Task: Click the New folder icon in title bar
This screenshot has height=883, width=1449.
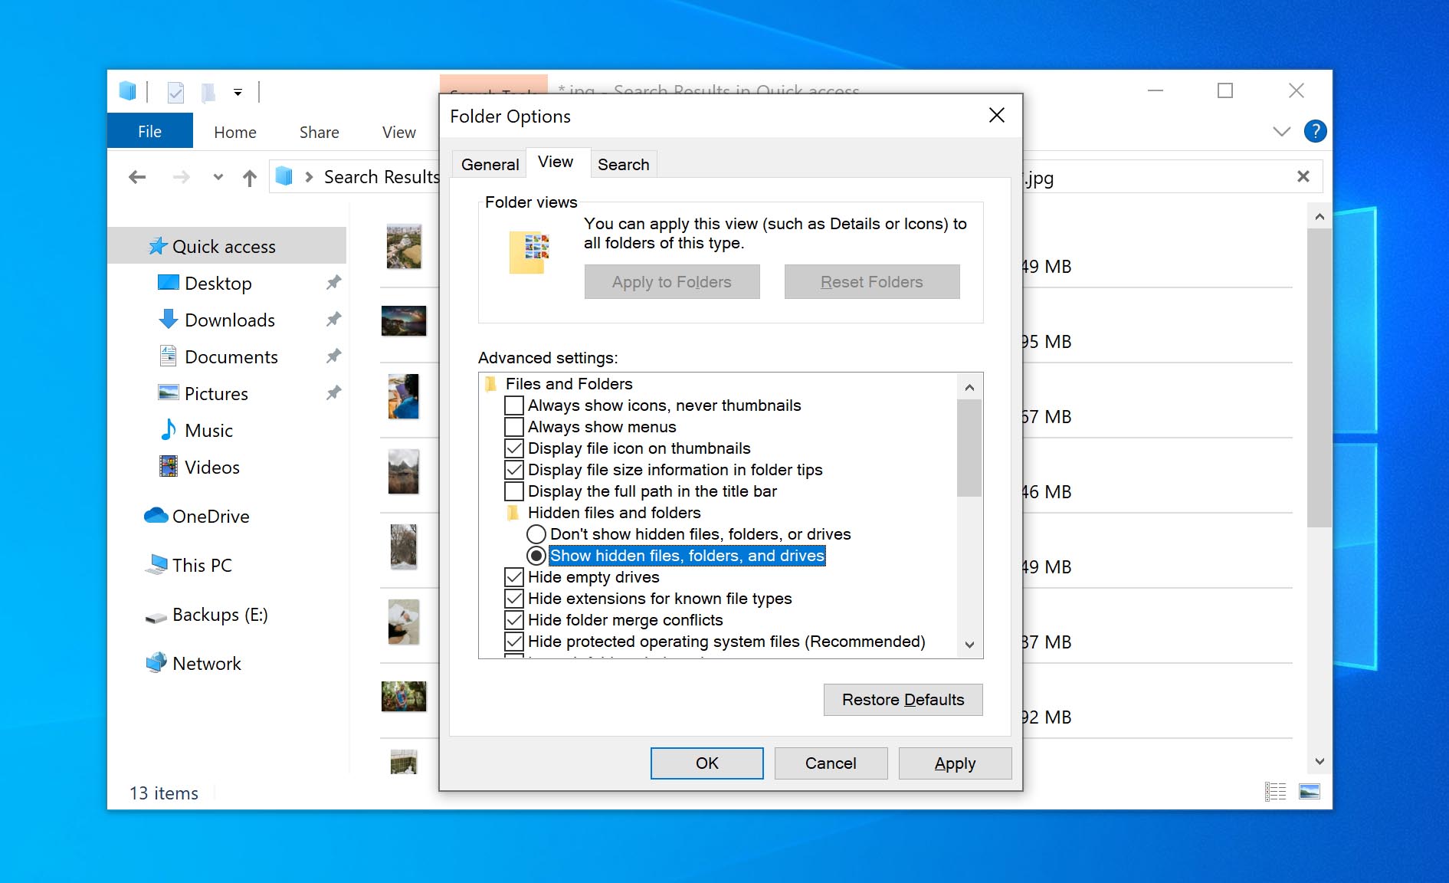Action: click(x=208, y=92)
